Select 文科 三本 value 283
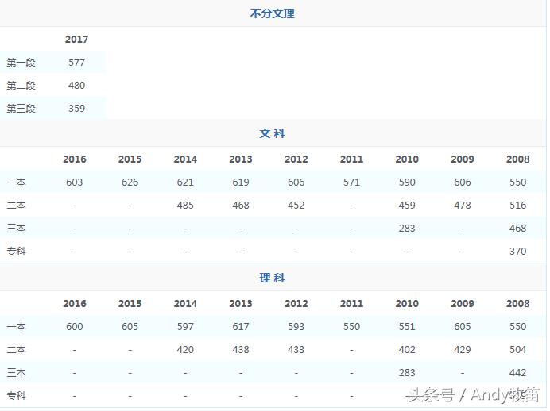Screen dimensions: 550x411 (407, 229)
